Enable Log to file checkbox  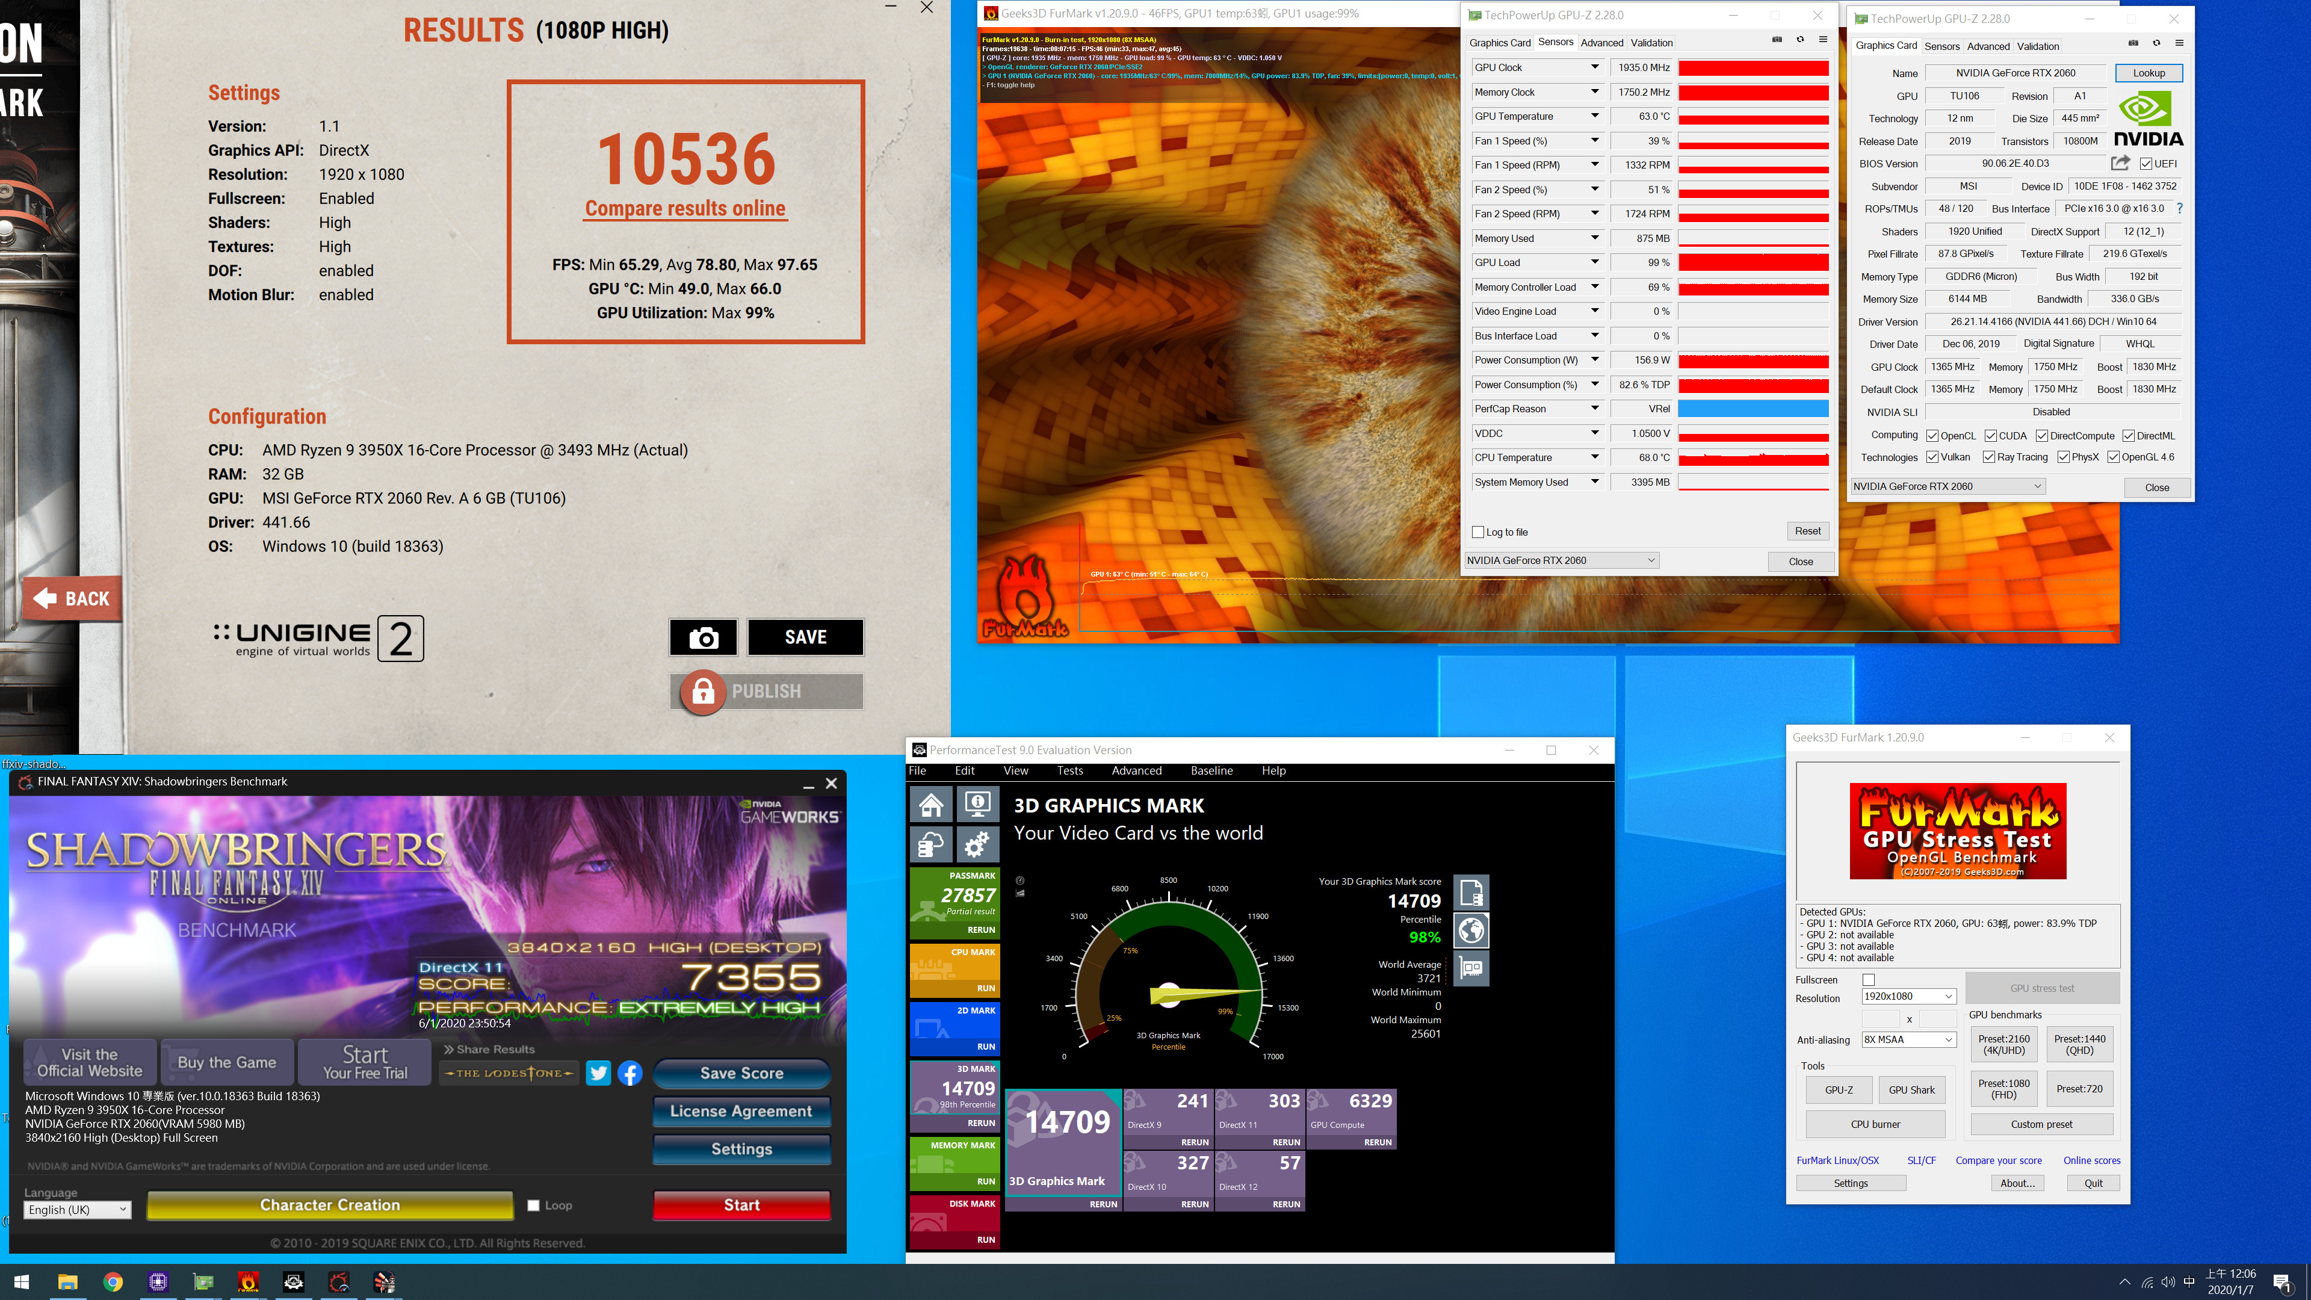point(1477,532)
